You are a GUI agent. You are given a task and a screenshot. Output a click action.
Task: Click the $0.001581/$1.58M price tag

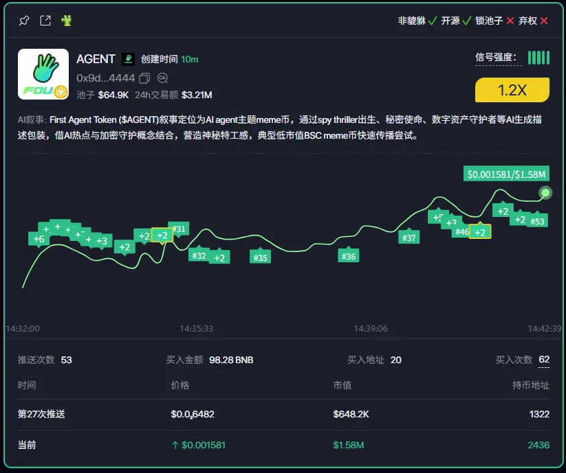(x=506, y=174)
